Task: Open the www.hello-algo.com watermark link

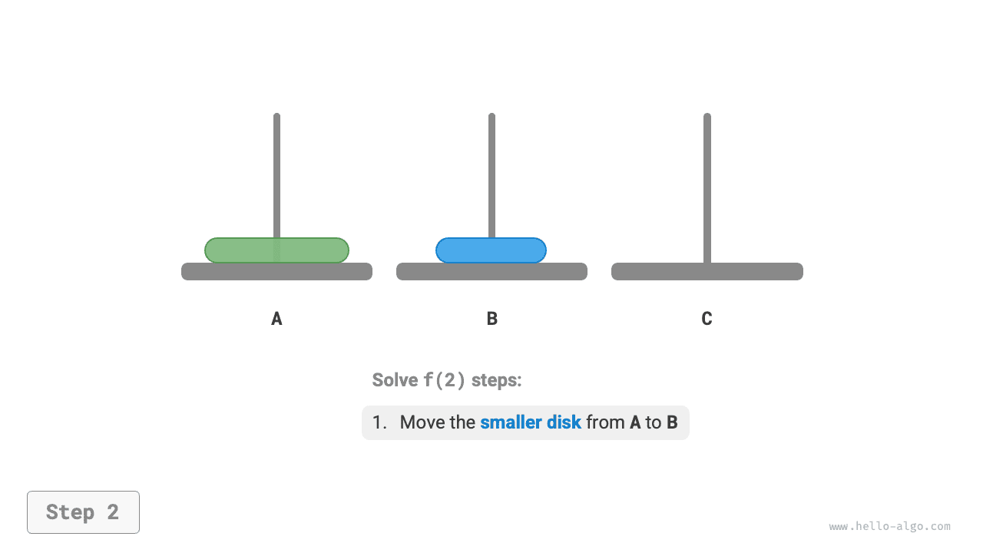Action: click(889, 527)
